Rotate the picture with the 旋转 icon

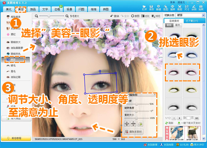[172, 8]
